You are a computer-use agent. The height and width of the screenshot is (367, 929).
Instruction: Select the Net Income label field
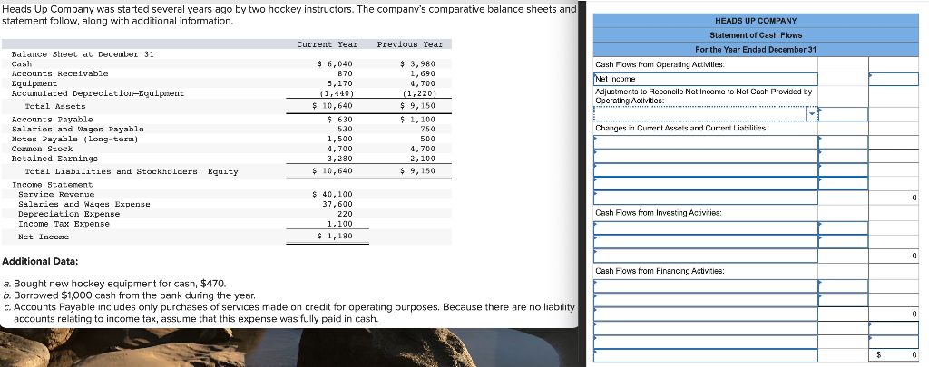[706, 80]
